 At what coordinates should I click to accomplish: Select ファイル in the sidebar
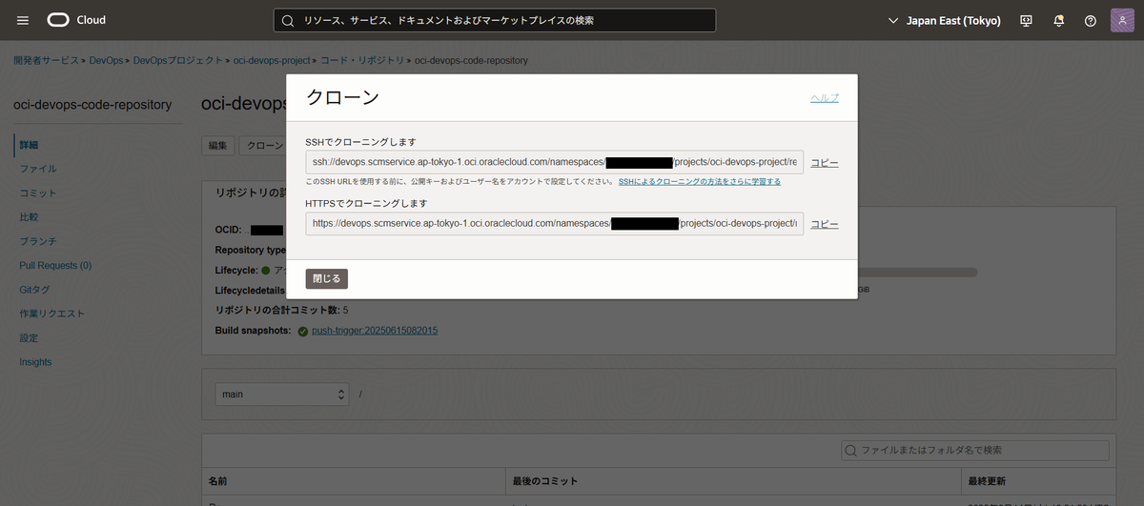(x=38, y=169)
